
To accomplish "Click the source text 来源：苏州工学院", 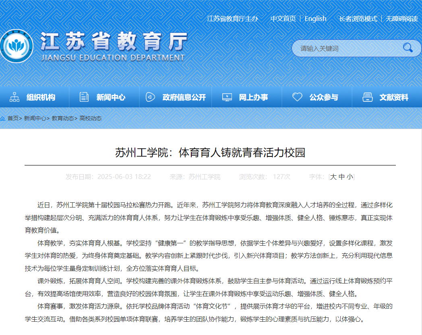I will point(195,177).
